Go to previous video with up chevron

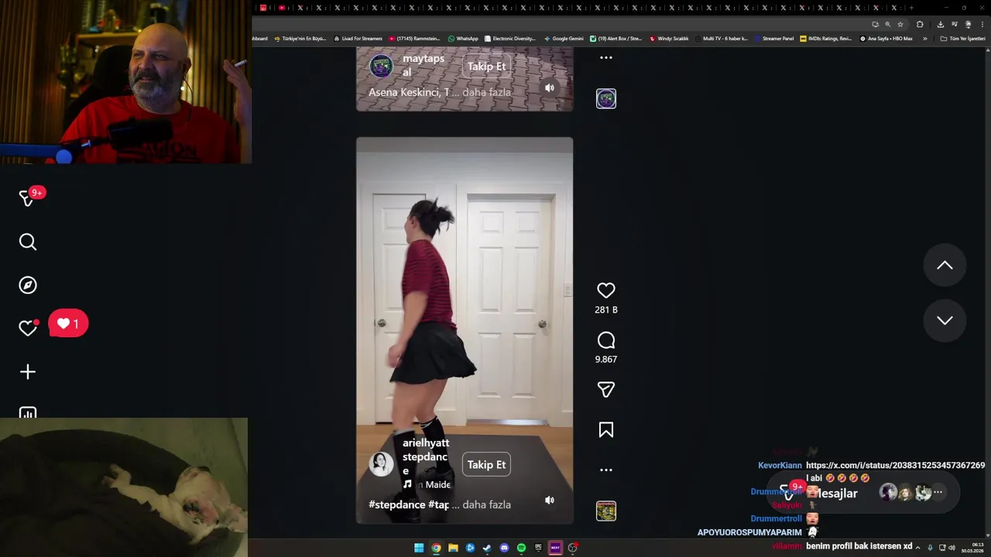coord(945,265)
